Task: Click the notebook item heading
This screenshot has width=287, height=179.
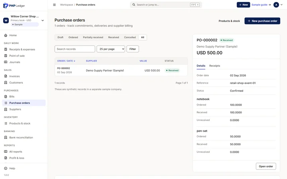Action: (x=203, y=99)
